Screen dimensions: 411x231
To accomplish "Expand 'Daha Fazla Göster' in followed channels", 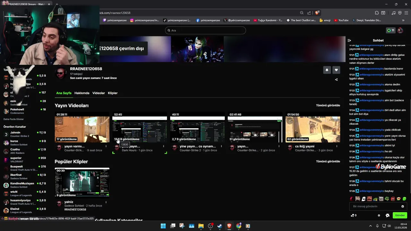I will [x=13, y=119].
